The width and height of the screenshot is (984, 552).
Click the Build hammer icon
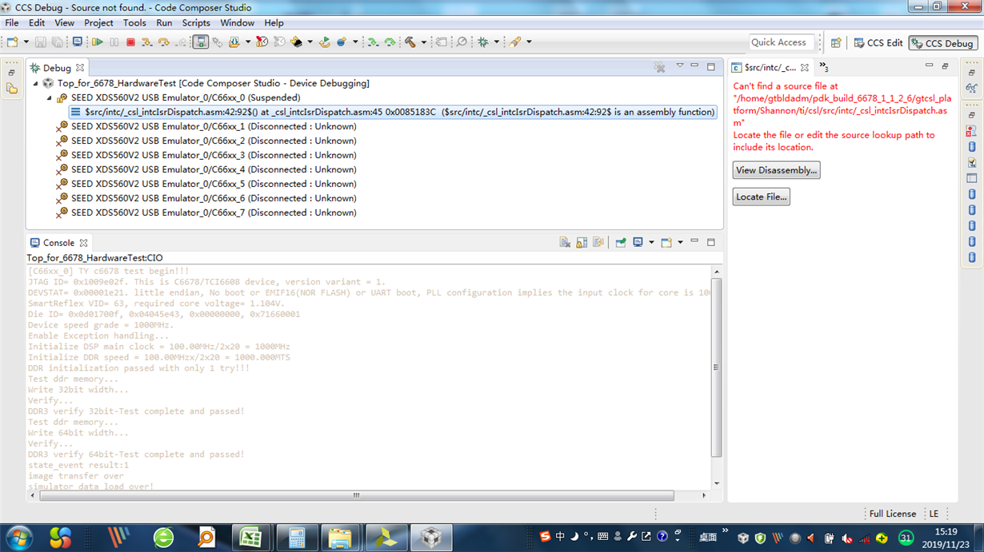pyautogui.click(x=410, y=42)
